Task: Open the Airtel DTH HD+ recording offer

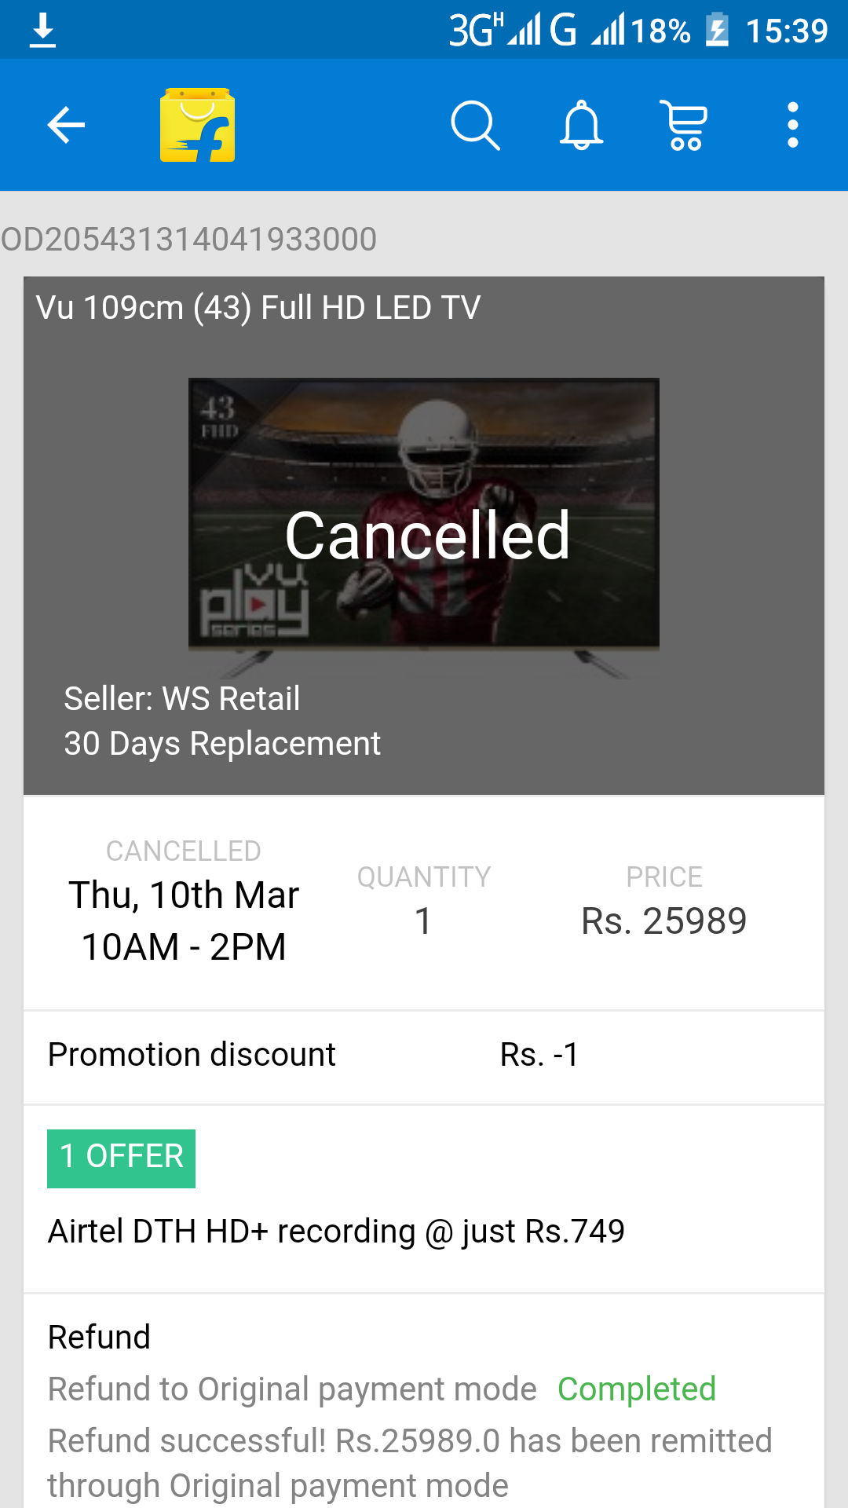Action: click(x=336, y=1231)
